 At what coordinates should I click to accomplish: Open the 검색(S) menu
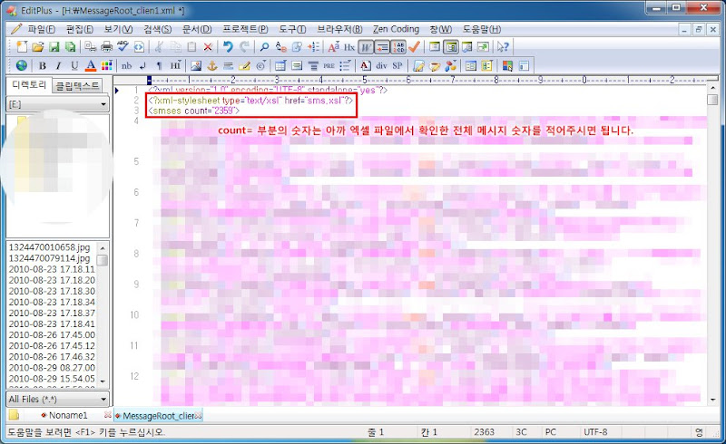click(157, 29)
